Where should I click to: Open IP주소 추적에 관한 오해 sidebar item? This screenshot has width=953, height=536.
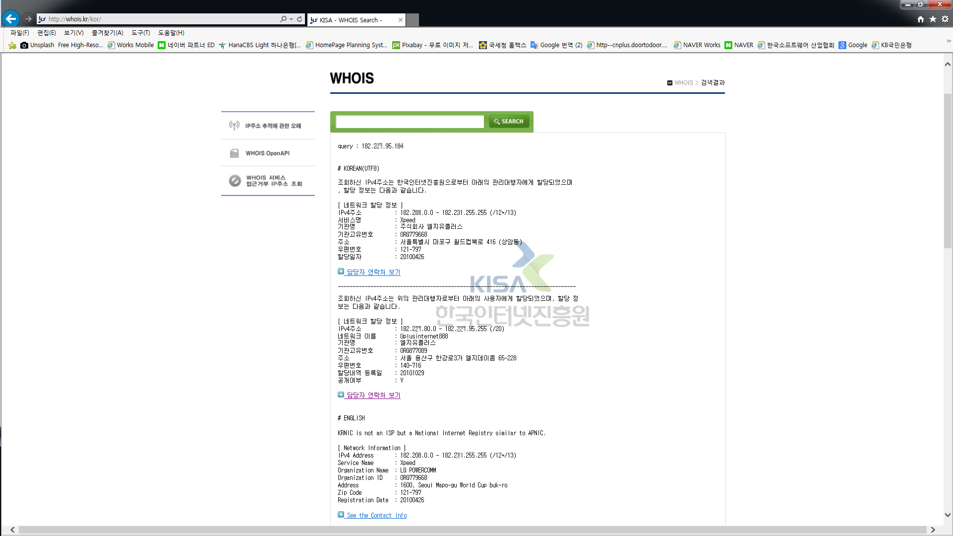click(x=268, y=126)
